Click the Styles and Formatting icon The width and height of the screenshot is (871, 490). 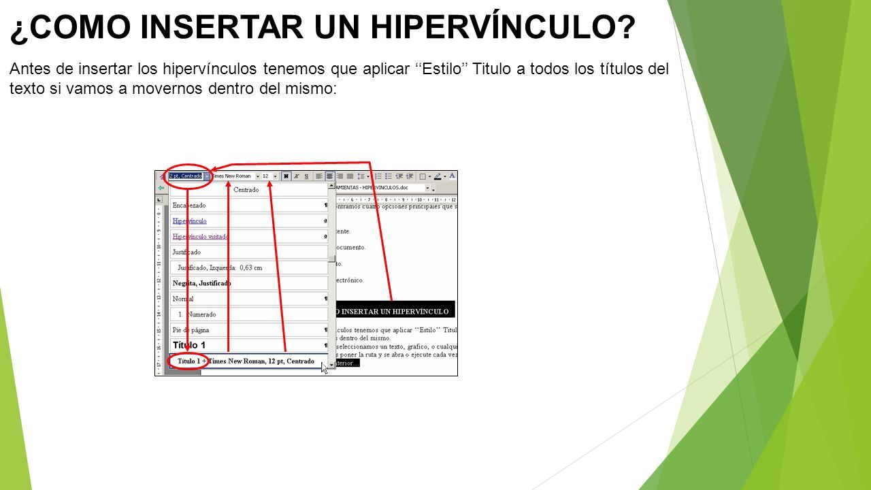point(162,176)
